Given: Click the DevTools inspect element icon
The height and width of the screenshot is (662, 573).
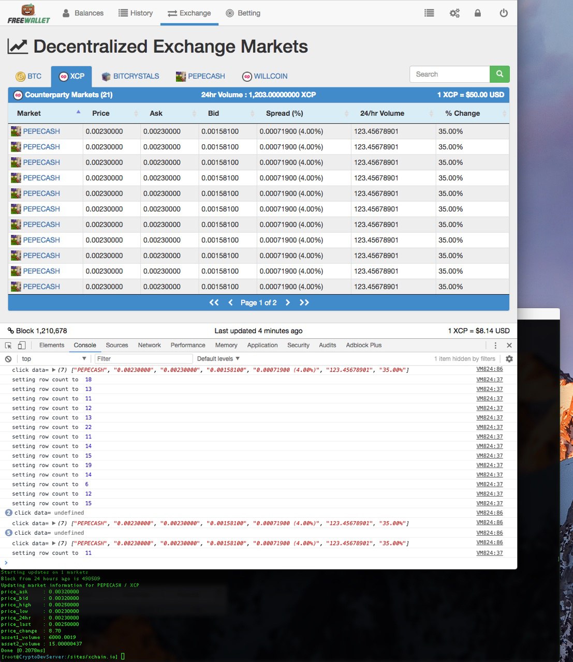Looking at the screenshot, I should (x=8, y=345).
